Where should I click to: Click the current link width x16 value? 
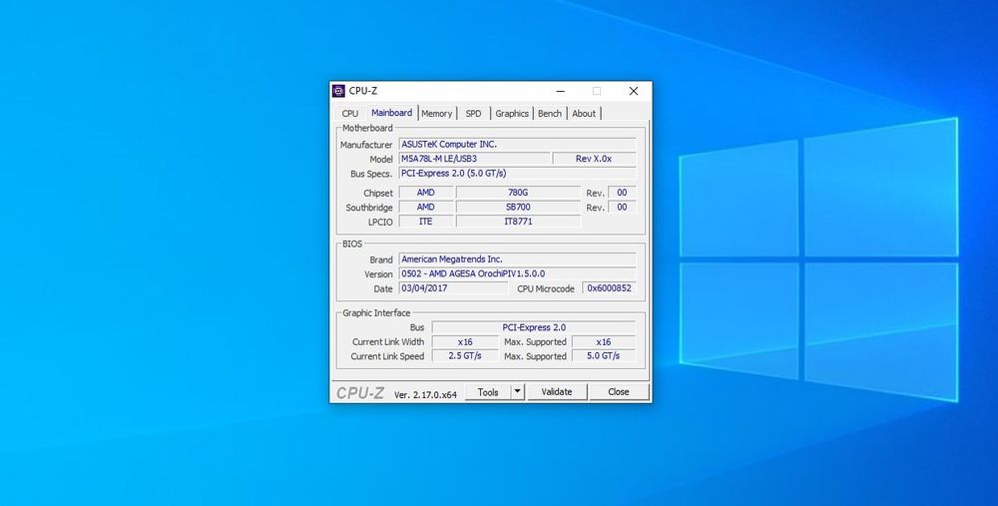pos(465,341)
